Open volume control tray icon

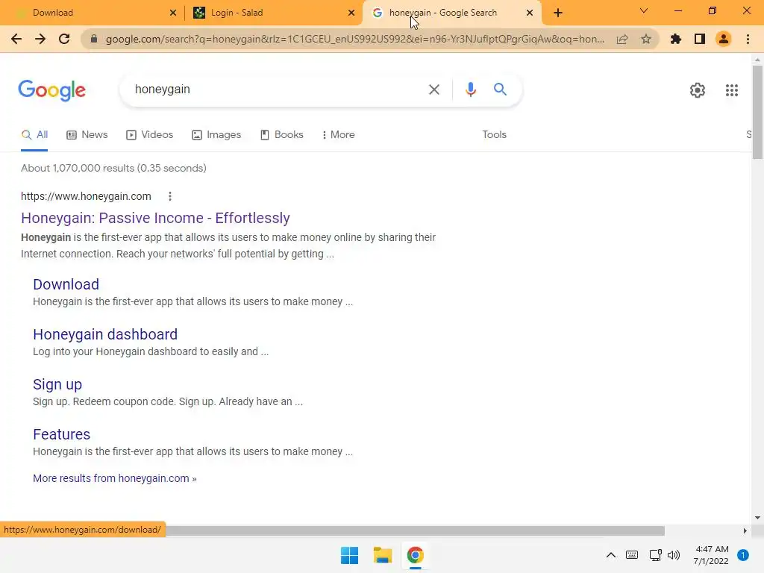point(674,555)
